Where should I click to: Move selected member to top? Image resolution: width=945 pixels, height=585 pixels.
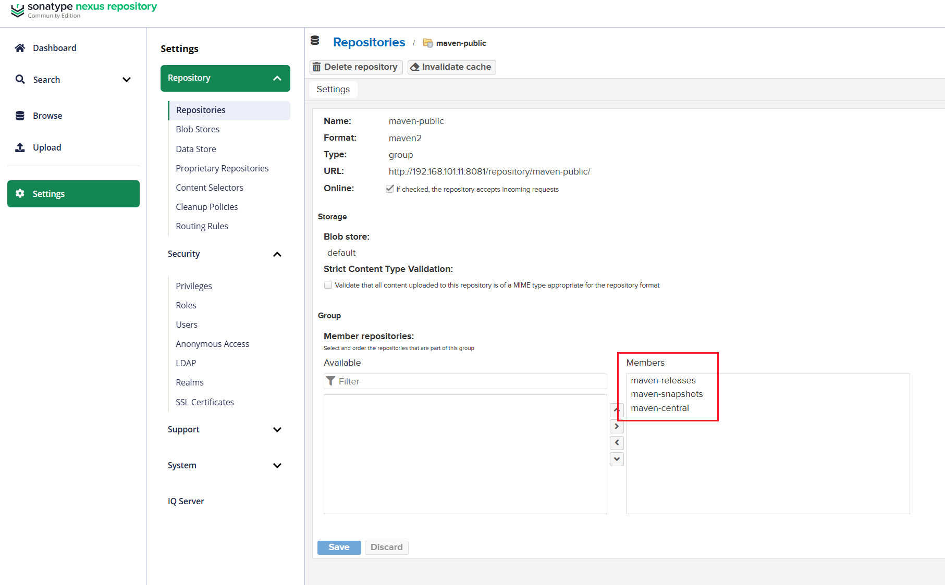tap(617, 410)
